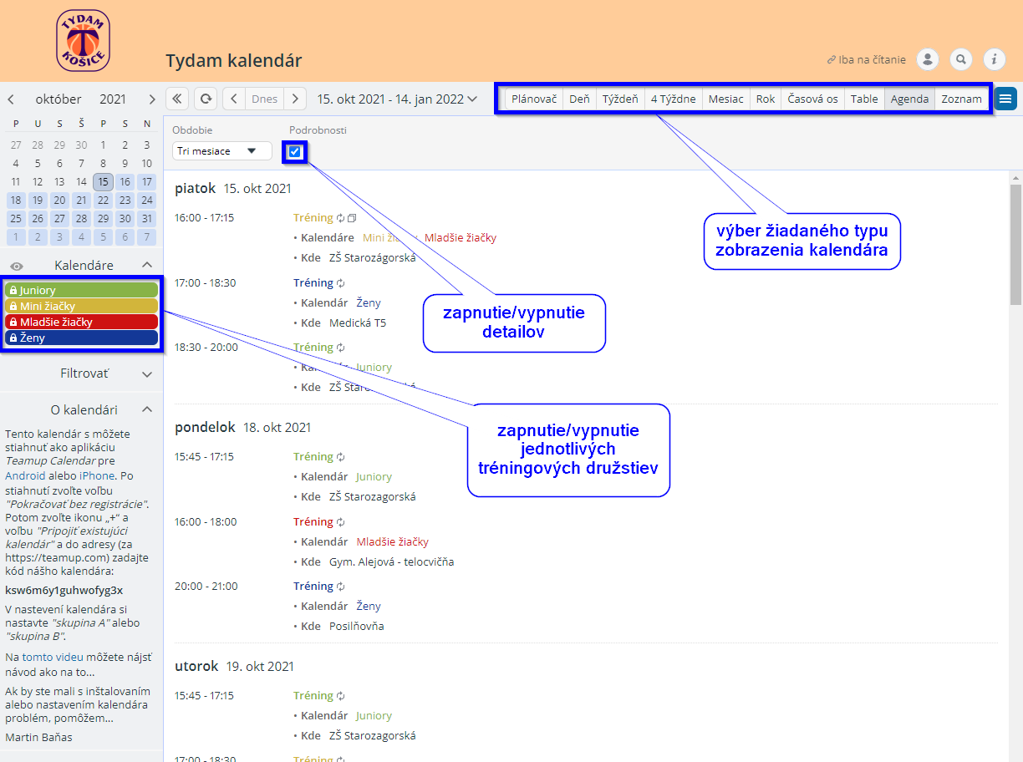Click the Dnes today button
The height and width of the screenshot is (762, 1023).
[x=264, y=99]
